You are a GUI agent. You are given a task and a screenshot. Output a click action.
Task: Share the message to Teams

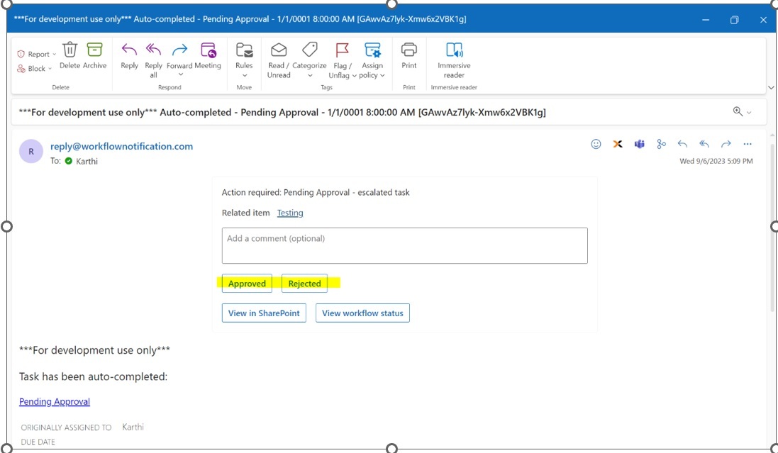pos(639,144)
